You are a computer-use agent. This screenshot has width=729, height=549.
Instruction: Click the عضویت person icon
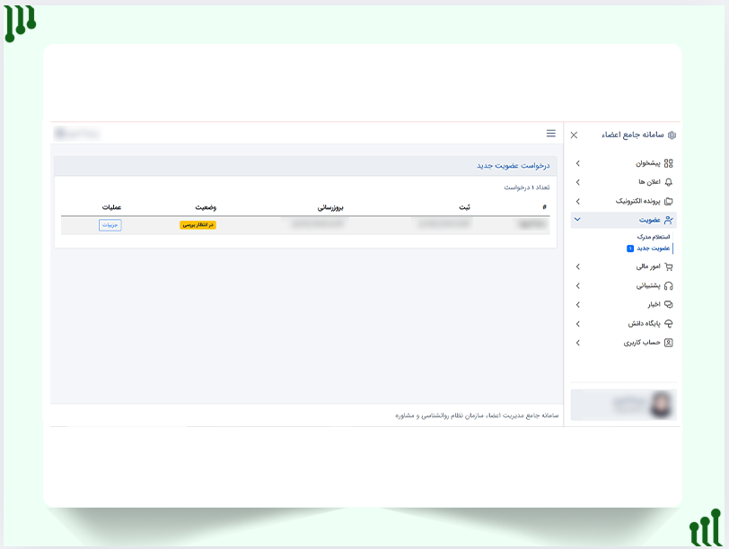pos(669,220)
